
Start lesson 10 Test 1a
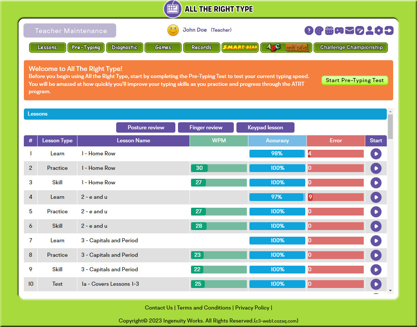(x=376, y=284)
